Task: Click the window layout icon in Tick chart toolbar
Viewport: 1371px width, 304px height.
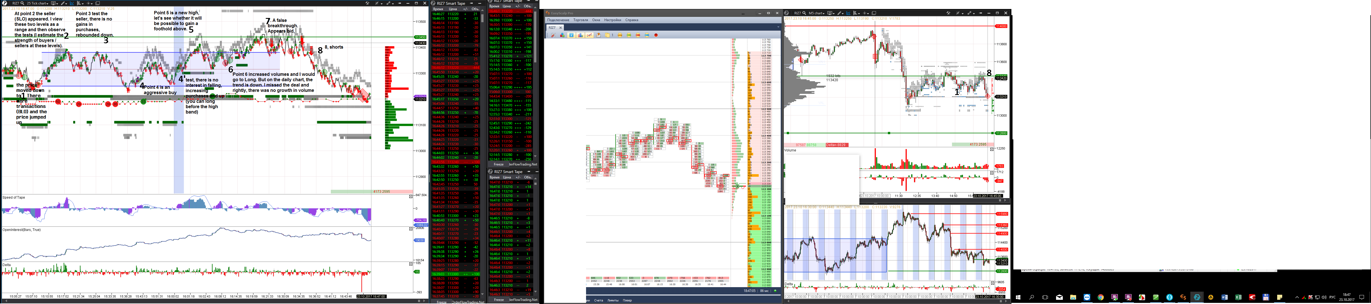Action: tap(98, 3)
